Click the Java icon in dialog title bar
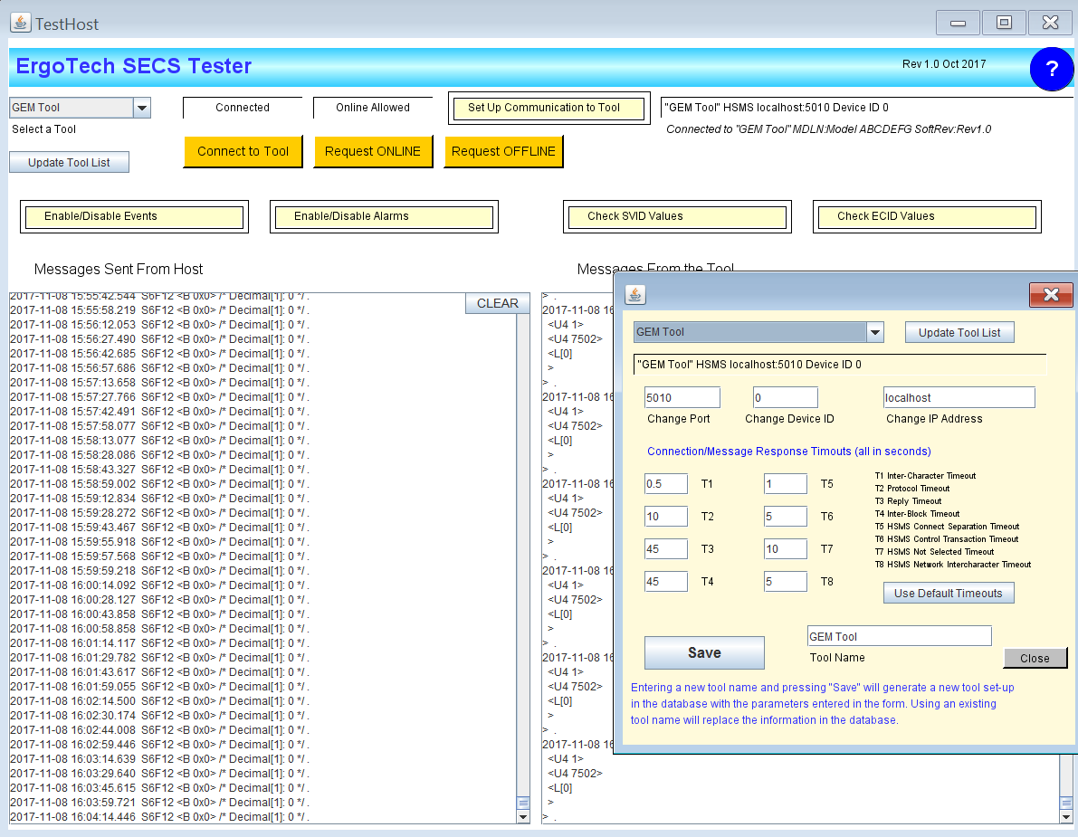1078x837 pixels. pyautogui.click(x=635, y=295)
